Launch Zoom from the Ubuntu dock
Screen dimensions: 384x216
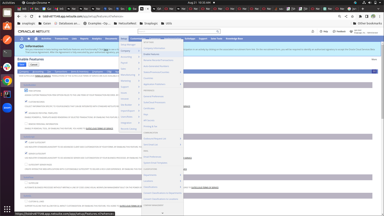click(x=7, y=108)
